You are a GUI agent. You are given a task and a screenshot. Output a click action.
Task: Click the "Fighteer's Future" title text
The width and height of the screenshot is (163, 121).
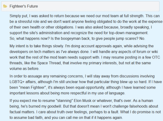click(x=24, y=6)
